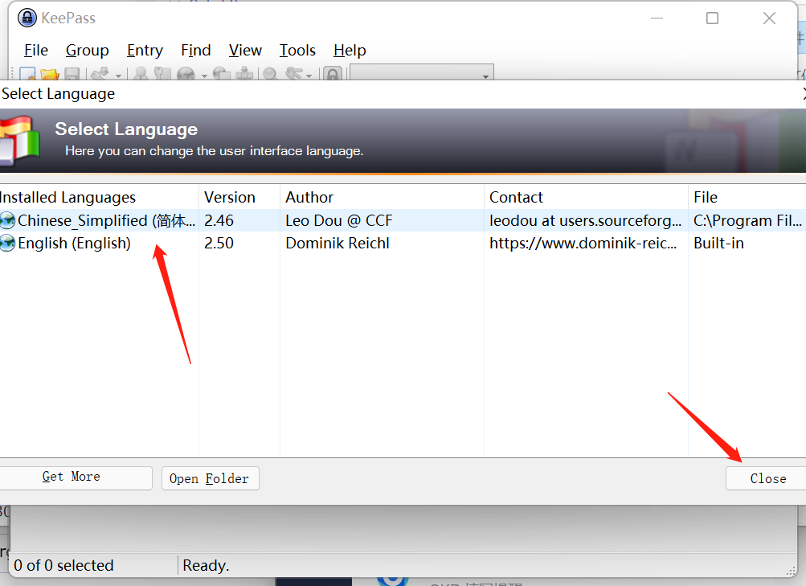Click author Leo Dou @ CCF
806x586 pixels.
click(x=339, y=220)
